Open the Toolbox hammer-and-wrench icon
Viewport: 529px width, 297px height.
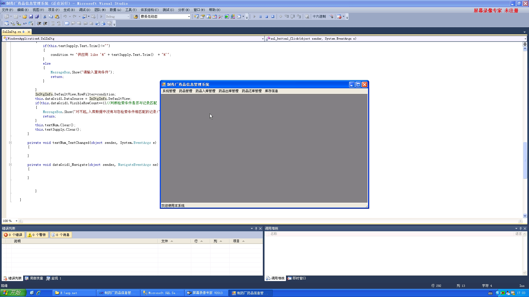tap(221, 16)
